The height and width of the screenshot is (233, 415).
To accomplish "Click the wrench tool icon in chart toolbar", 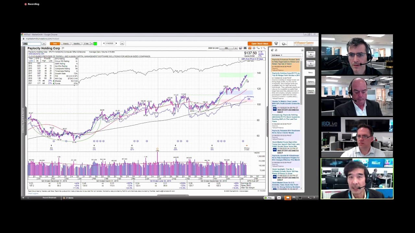I will pyautogui.click(x=258, y=48).
